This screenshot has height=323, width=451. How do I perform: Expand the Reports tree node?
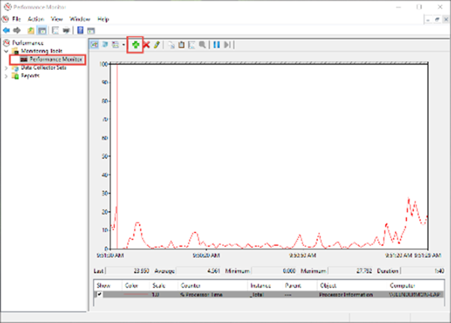[x=6, y=76]
